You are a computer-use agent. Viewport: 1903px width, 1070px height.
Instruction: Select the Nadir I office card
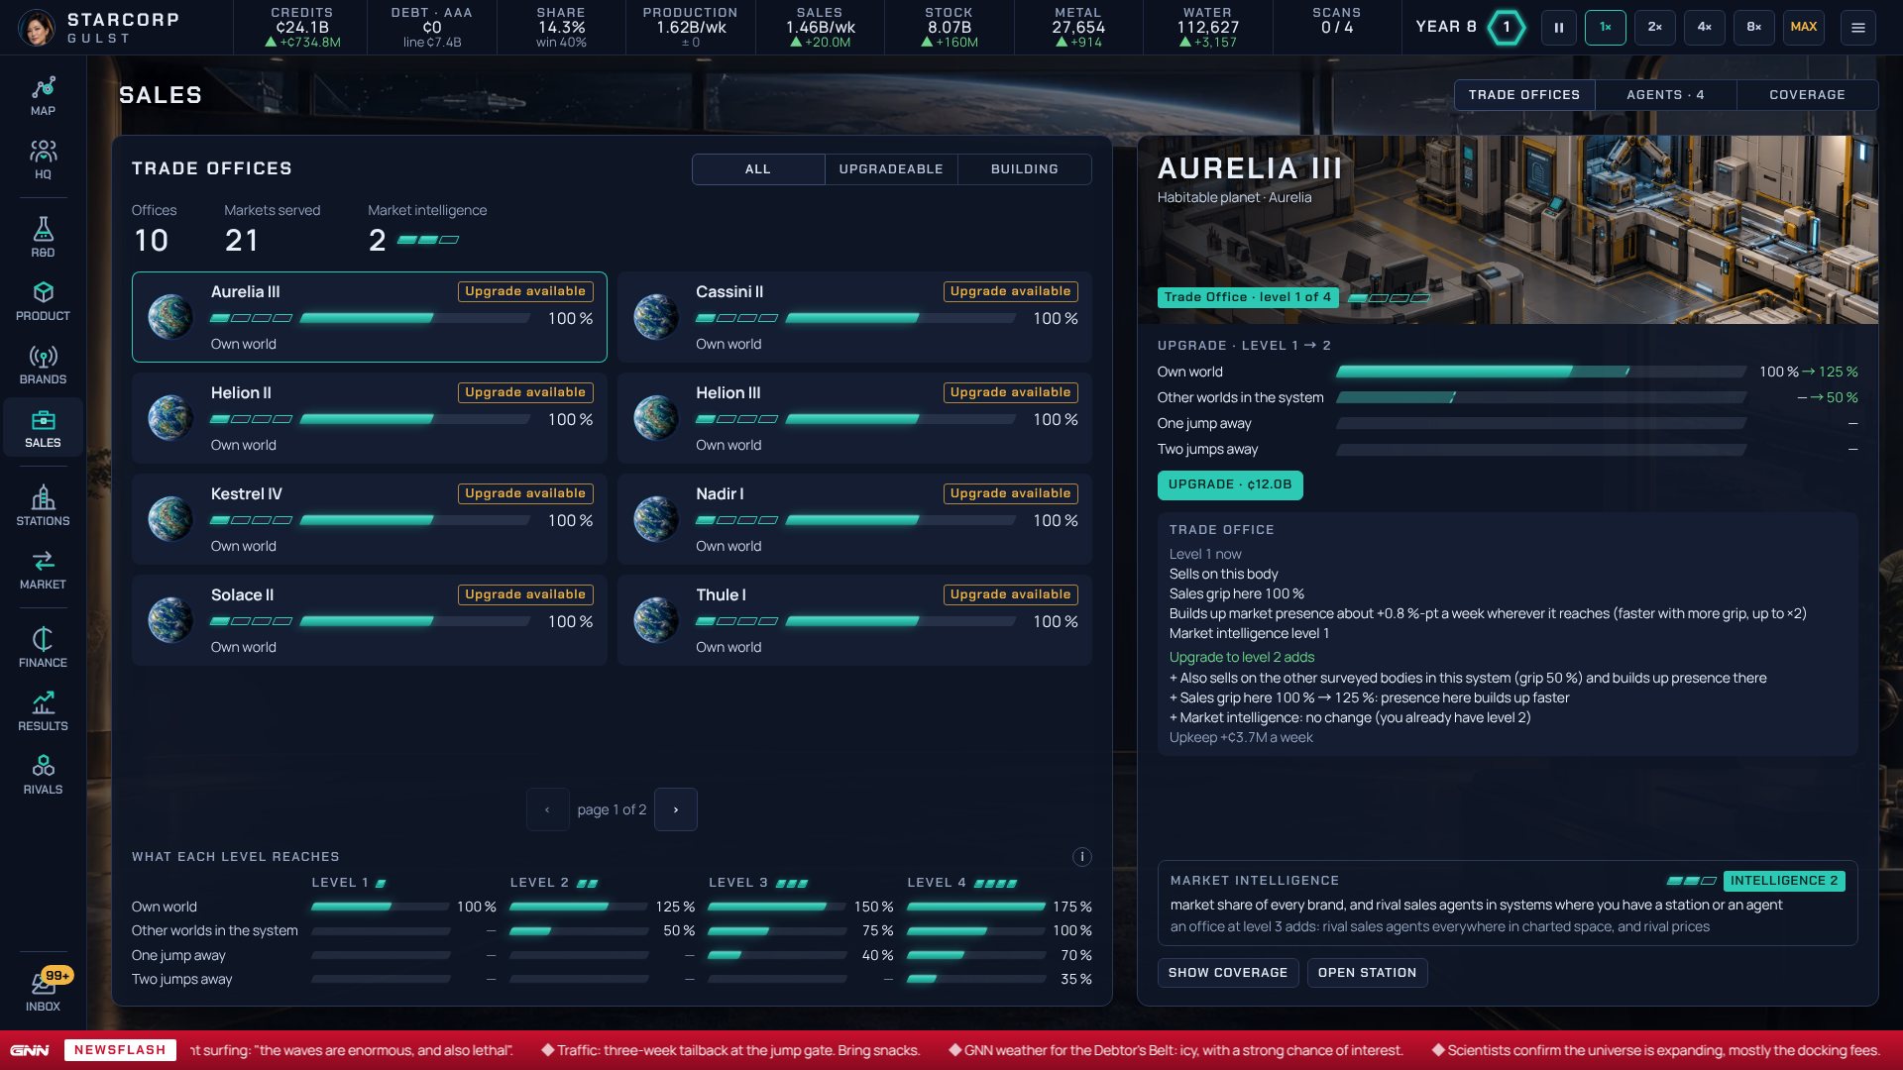(854, 519)
